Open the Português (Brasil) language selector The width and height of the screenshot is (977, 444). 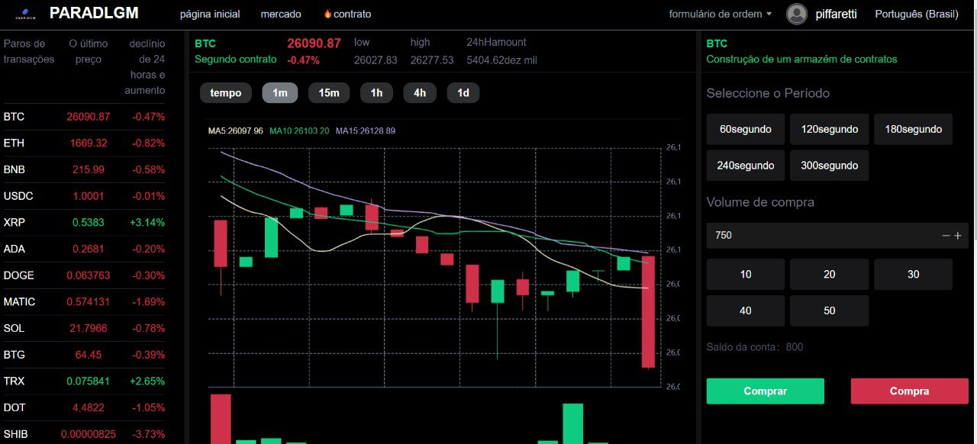tap(921, 14)
